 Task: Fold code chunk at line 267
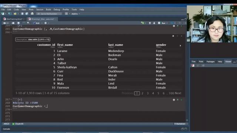[11, 99]
